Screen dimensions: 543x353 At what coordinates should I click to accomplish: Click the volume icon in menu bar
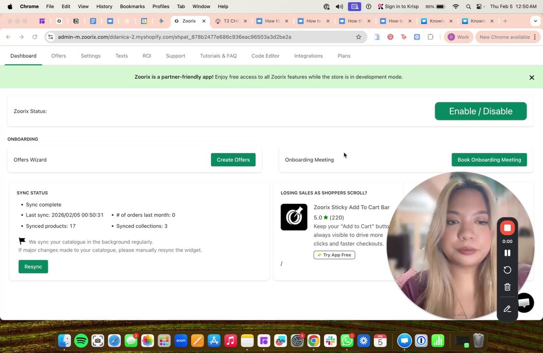click(339, 6)
